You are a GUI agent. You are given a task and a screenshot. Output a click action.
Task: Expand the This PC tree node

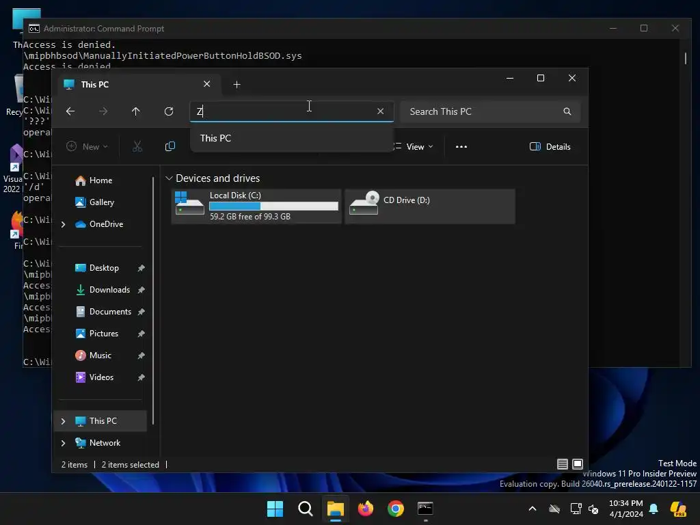[x=64, y=421]
